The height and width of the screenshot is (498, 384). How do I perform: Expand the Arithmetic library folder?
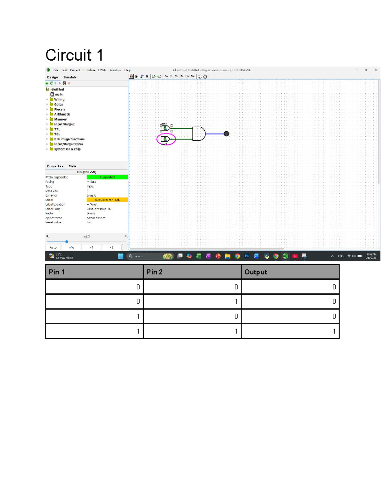coord(47,114)
